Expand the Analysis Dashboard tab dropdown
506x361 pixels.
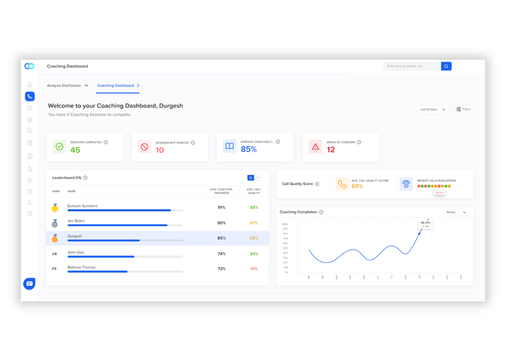point(87,86)
